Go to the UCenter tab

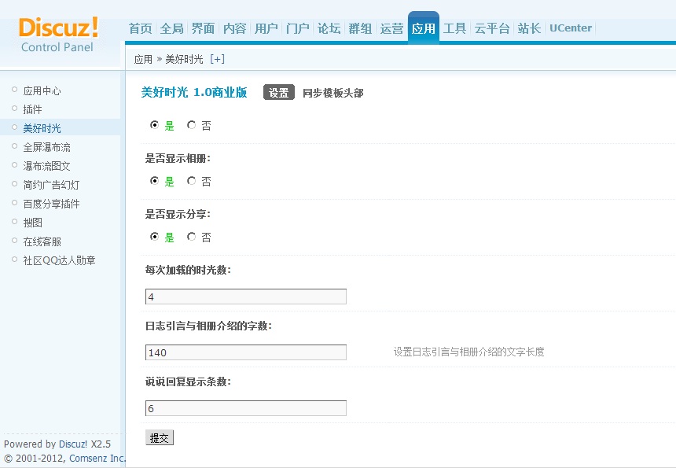pos(571,28)
